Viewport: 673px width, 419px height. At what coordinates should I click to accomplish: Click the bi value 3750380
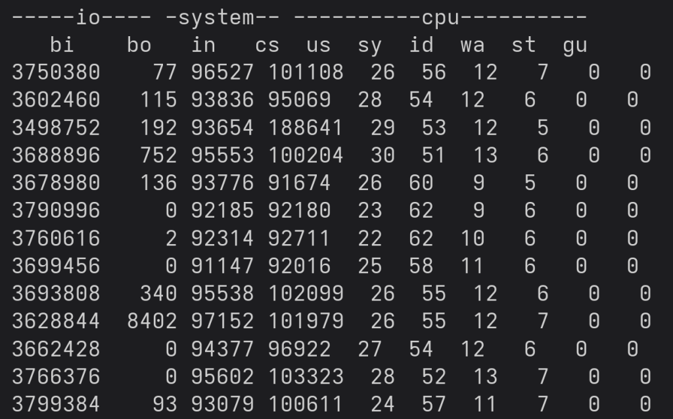pos(56,72)
